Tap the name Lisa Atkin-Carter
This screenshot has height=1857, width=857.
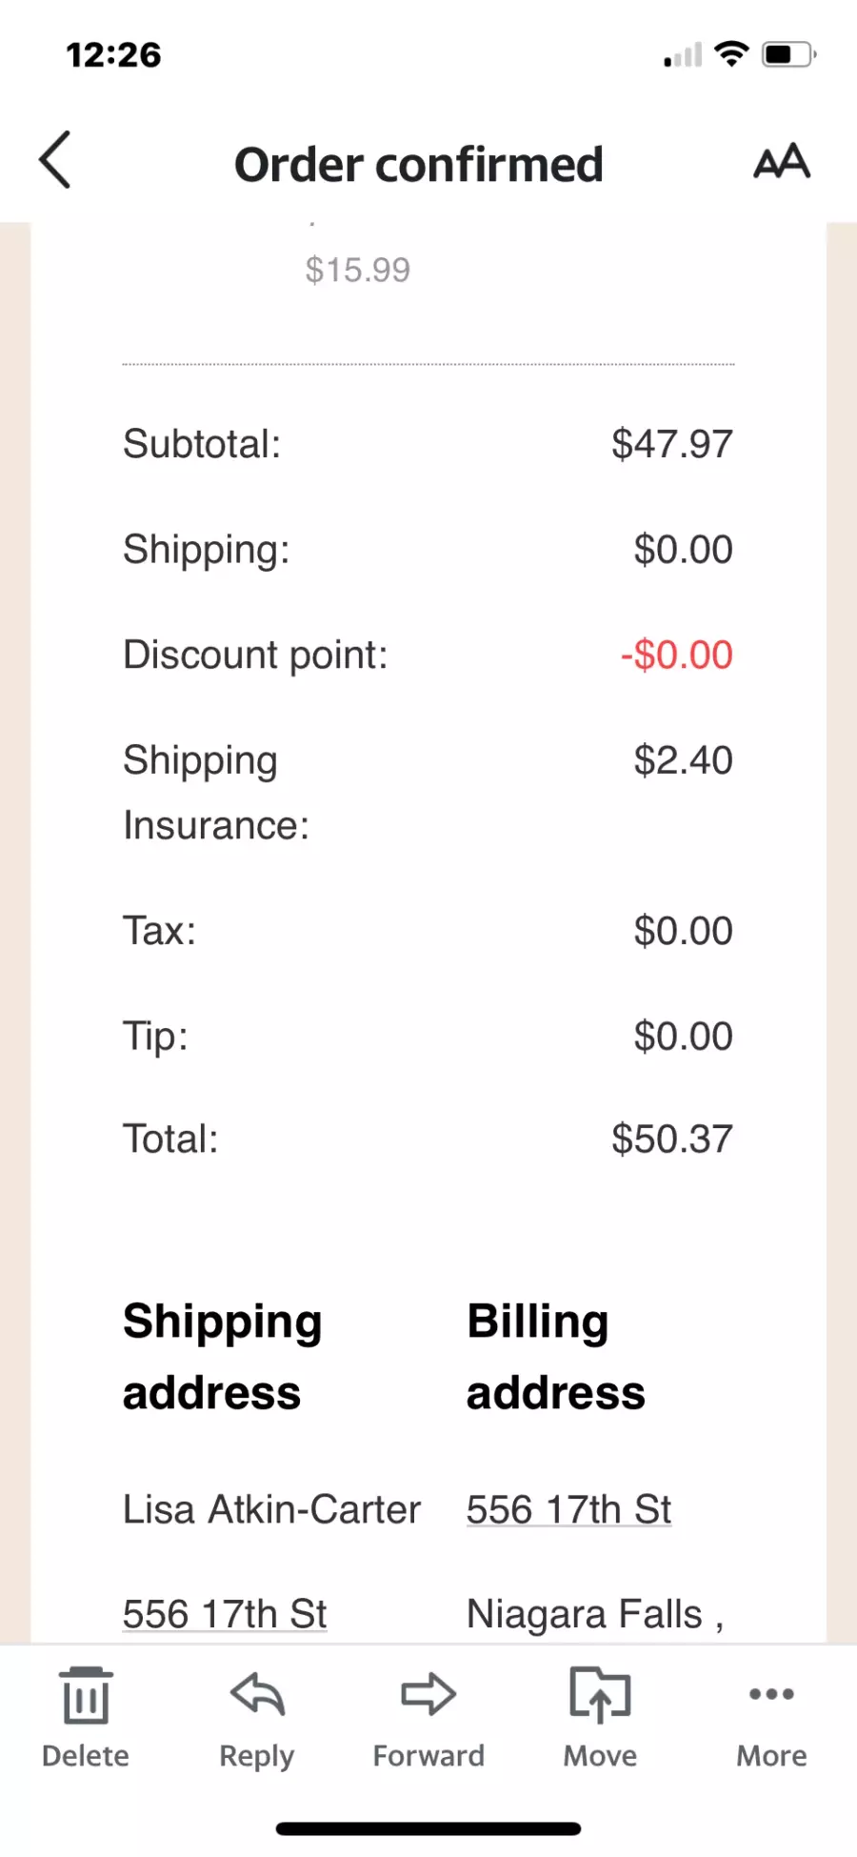click(x=271, y=1509)
